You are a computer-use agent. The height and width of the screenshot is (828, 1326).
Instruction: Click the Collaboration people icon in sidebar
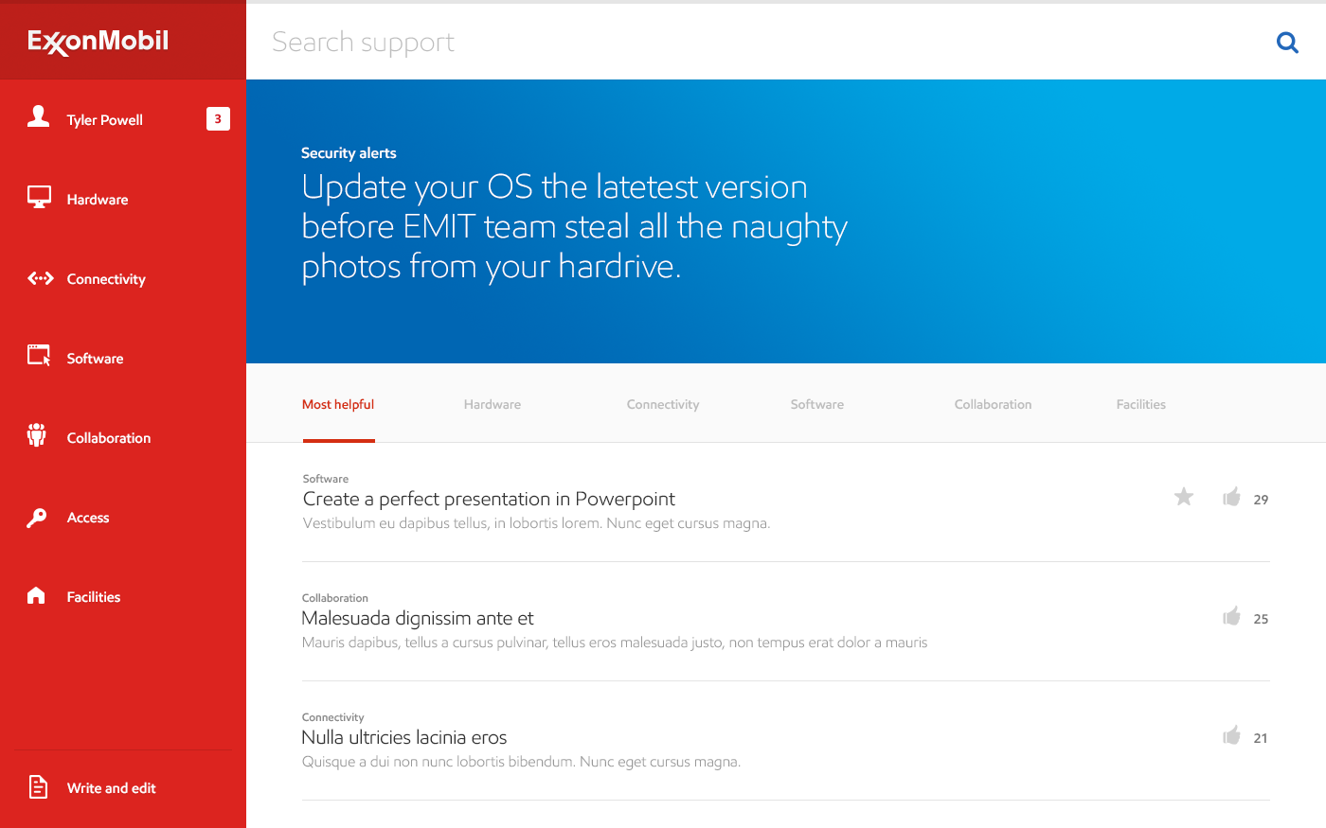point(37,435)
